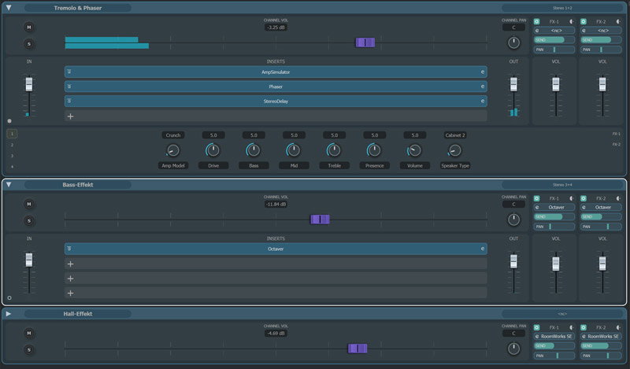
Task: Click the Bass-Effekt channel volume fader
Action: (x=320, y=220)
